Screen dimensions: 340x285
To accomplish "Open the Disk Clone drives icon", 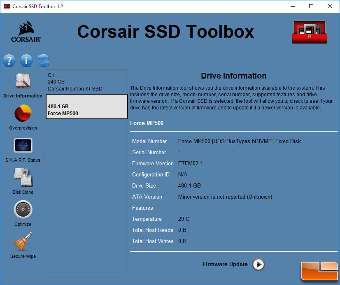I will pyautogui.click(x=23, y=177).
